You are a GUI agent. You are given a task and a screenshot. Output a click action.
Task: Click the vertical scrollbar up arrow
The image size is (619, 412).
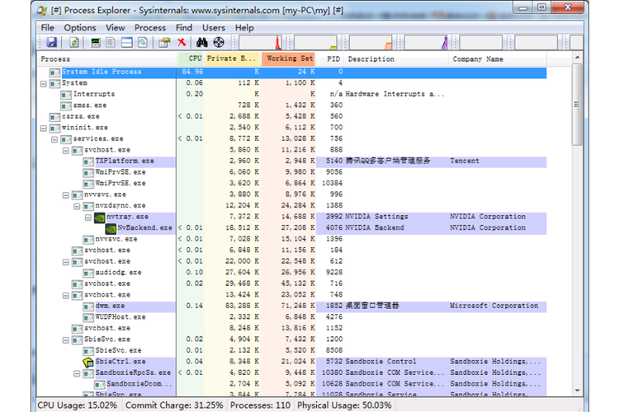tap(578, 58)
